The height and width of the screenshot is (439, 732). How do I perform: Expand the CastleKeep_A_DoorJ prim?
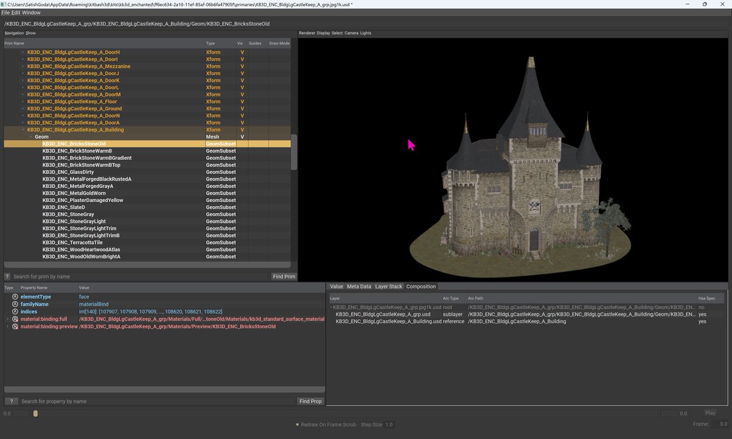23,73
